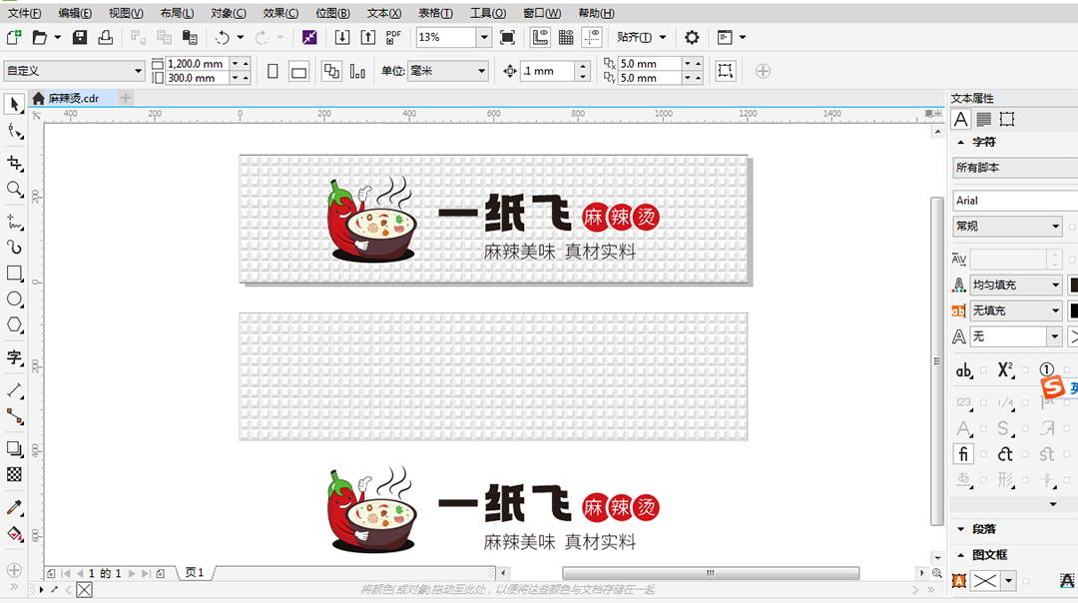Toggle landscape page orientation
1078x603 pixels.
298,71
